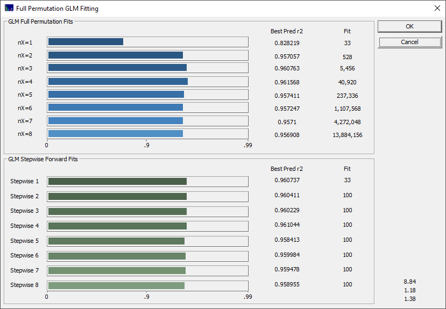Viewport: 446px width, 309px height.
Task: Click the GLM Full Permutation Fits group title
Action: 40,21
